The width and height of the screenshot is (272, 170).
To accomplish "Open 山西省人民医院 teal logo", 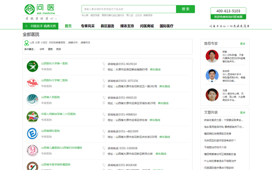I will (x=33, y=100).
